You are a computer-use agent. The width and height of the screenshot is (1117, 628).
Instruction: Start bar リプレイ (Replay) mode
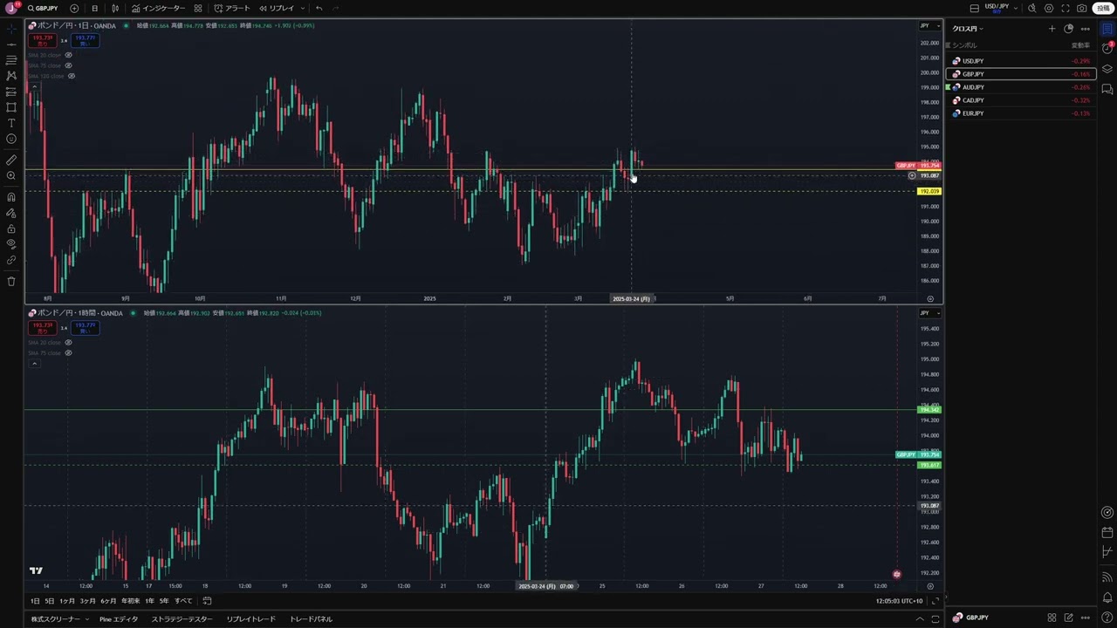click(x=277, y=8)
